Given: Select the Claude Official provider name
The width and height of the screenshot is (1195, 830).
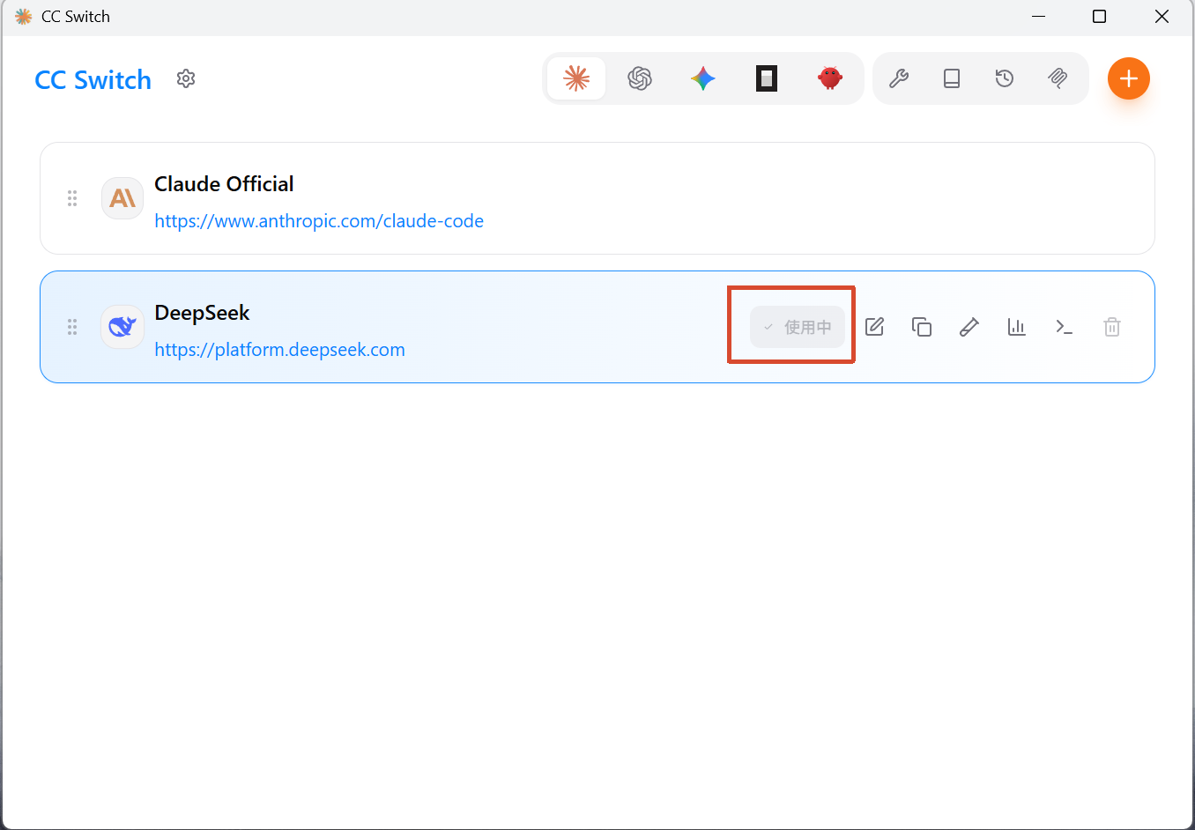Looking at the screenshot, I should point(224,183).
